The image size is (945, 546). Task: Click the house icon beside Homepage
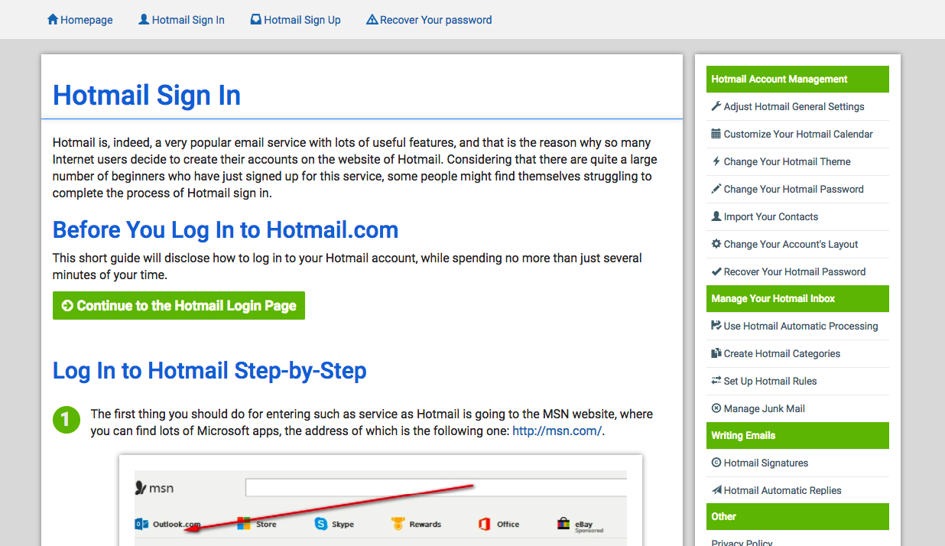coord(53,20)
